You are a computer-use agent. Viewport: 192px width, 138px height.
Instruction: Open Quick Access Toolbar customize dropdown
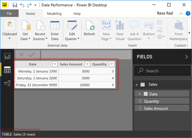[35, 5]
